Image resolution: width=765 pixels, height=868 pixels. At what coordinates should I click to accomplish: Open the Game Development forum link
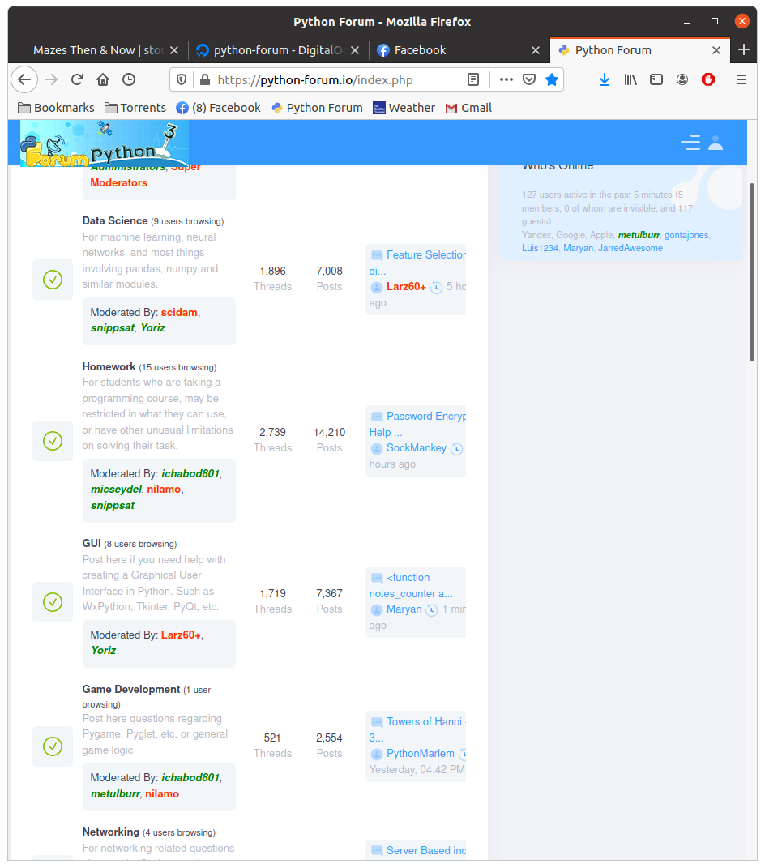click(131, 690)
